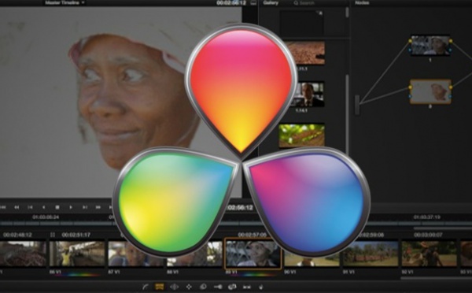
Task: Click the chain link palette icon
Action: tap(232, 287)
